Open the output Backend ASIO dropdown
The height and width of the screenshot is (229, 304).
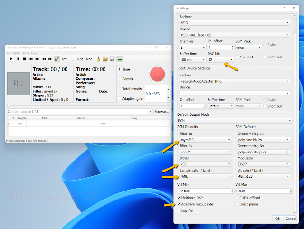[x=235, y=23]
